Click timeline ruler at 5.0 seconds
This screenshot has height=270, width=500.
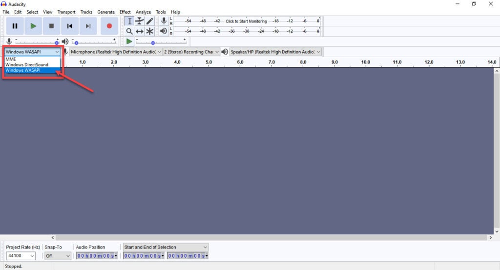[209, 62]
